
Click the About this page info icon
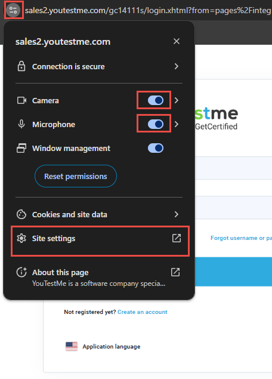(21, 272)
